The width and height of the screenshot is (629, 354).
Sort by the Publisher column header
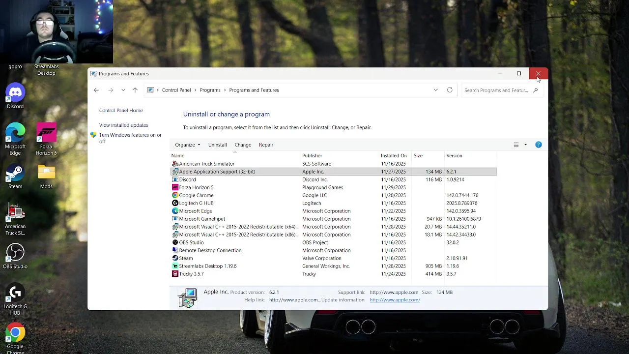(x=340, y=155)
